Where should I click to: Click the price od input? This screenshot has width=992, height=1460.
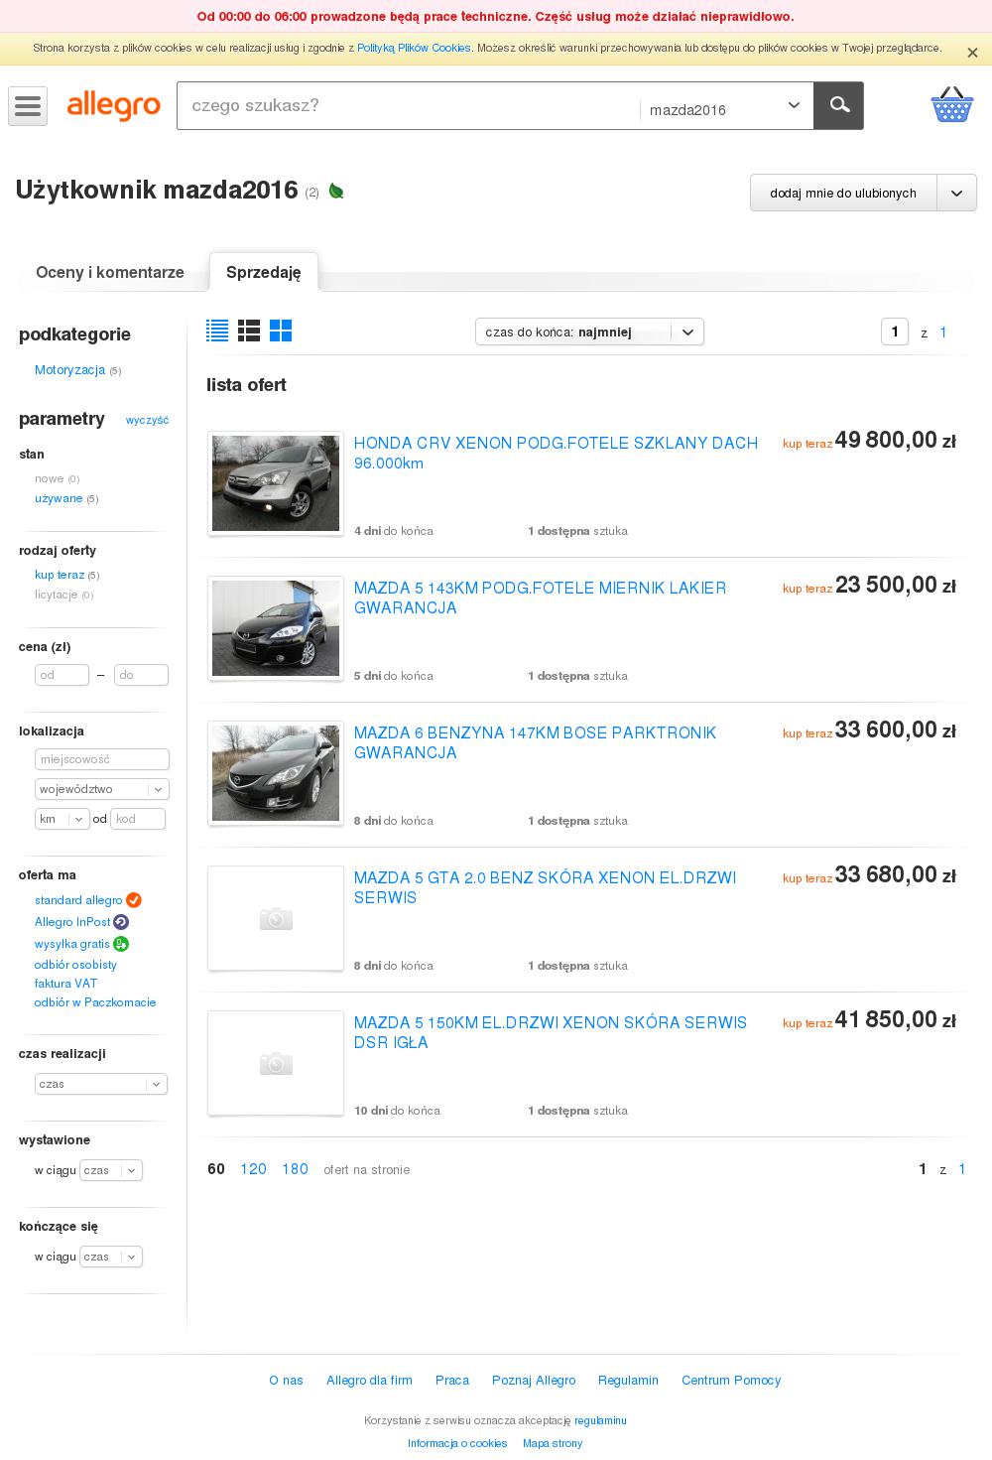coord(62,675)
